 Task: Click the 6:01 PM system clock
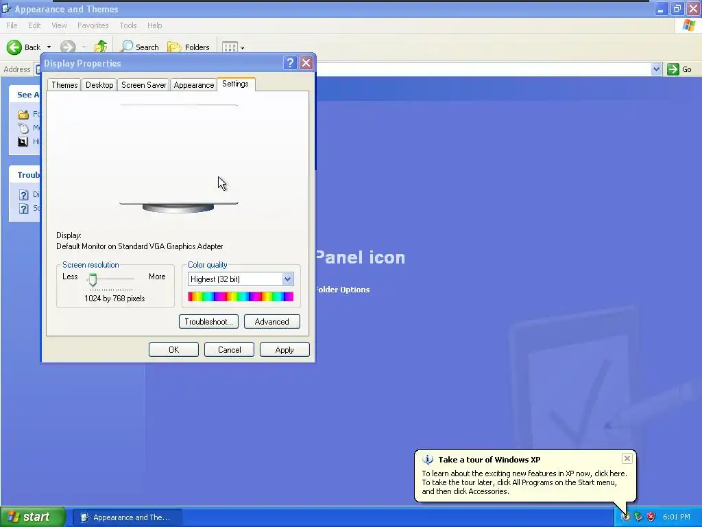tap(677, 517)
